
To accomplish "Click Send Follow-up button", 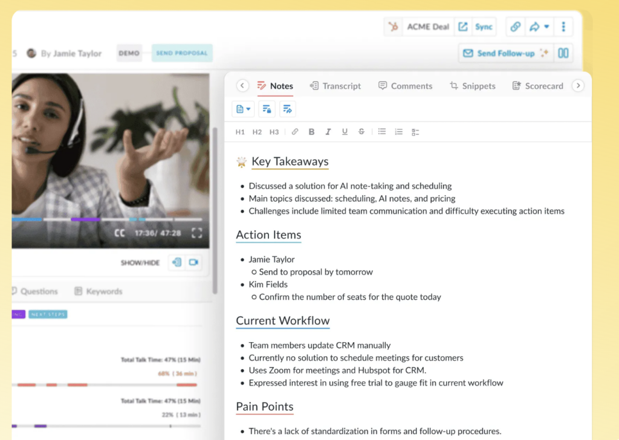I will [x=505, y=53].
